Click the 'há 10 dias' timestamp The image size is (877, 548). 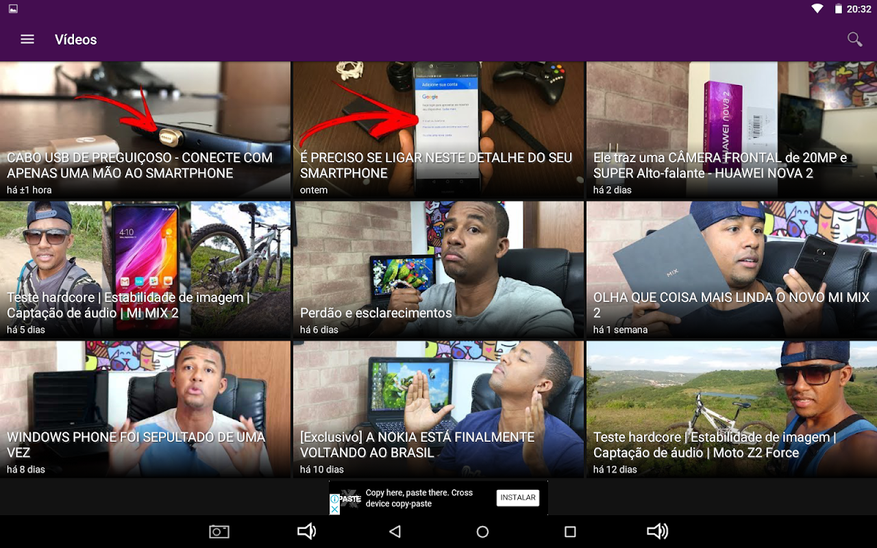click(322, 469)
